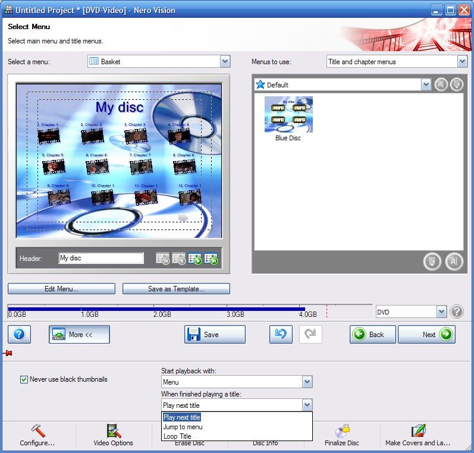
Task: Open the Configure hammer tool
Action: pyautogui.click(x=37, y=435)
